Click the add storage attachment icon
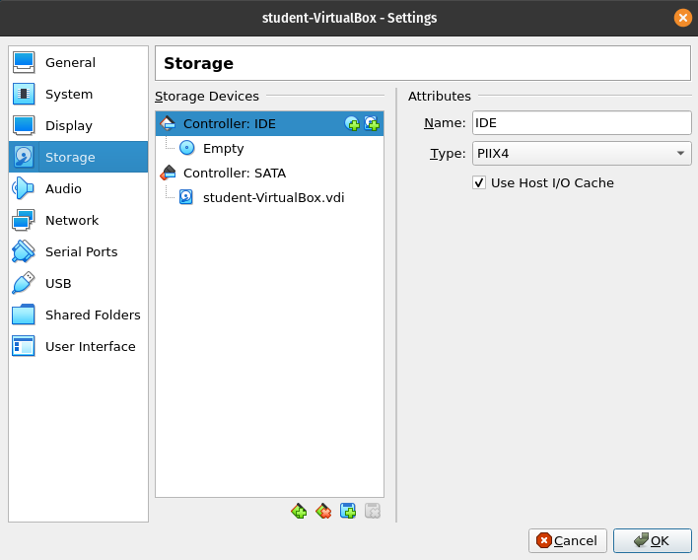The height and width of the screenshot is (560, 698). [x=348, y=511]
